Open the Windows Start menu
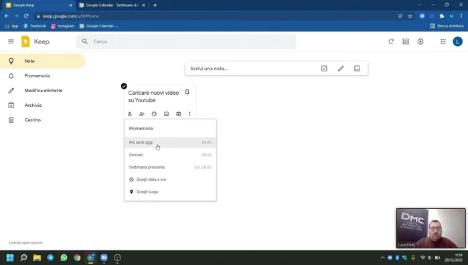This screenshot has width=468, height=265. (x=10, y=258)
